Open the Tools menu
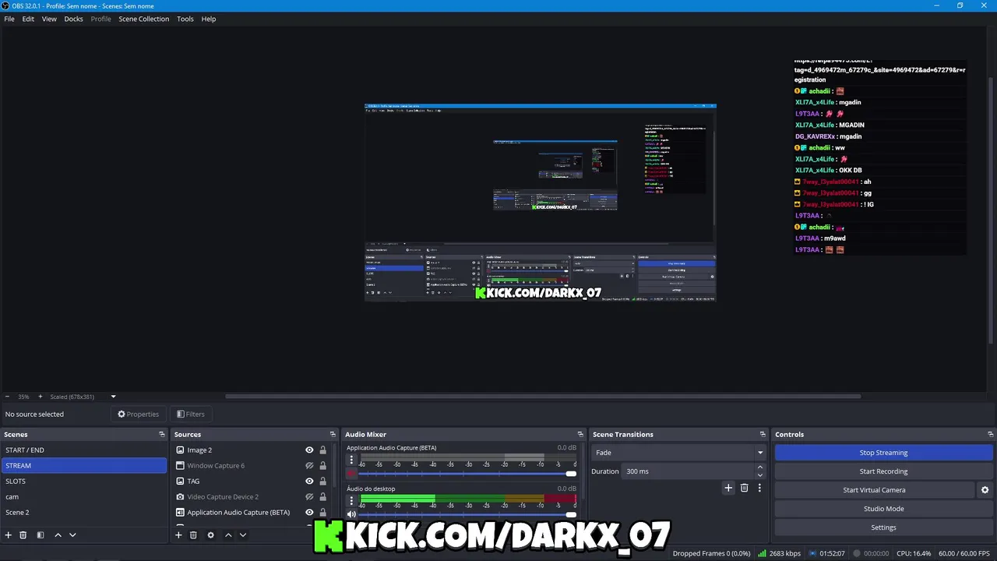 (x=185, y=19)
